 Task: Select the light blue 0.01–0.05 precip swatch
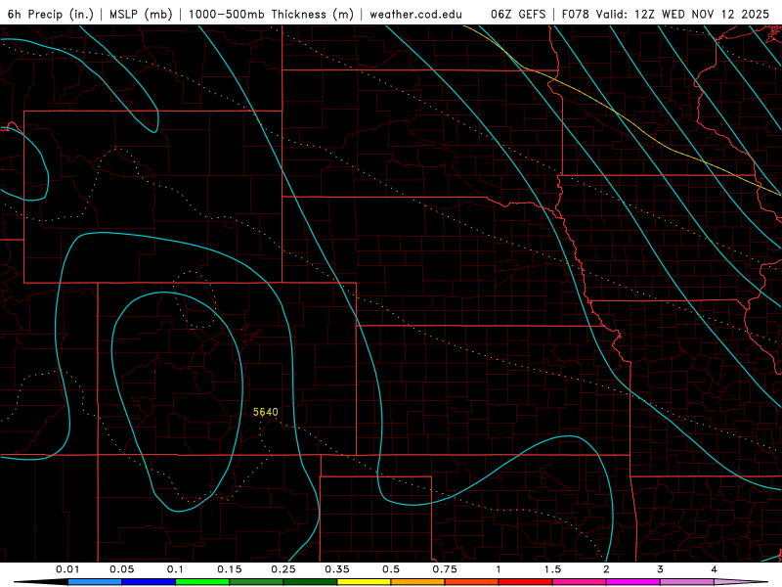(95, 582)
